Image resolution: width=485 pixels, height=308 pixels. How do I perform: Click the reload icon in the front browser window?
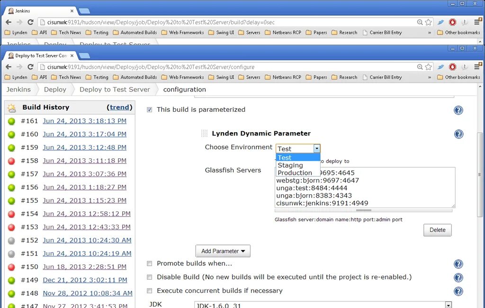[30, 67]
